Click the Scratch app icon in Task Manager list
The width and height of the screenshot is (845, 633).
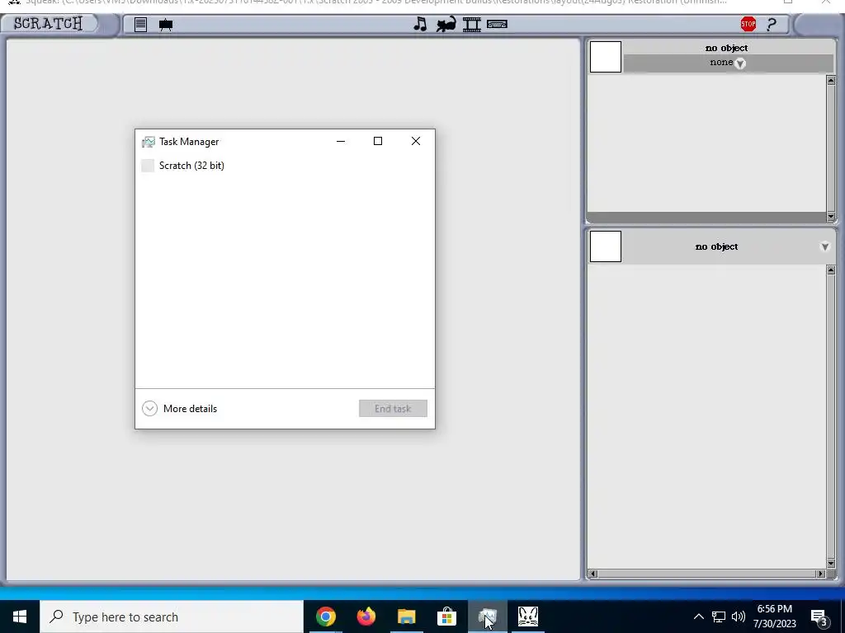click(148, 165)
